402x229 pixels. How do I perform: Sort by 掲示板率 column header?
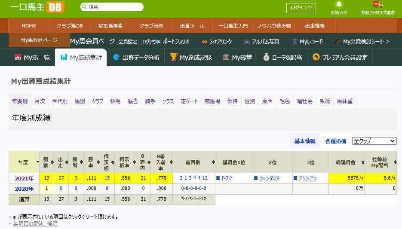click(x=126, y=162)
